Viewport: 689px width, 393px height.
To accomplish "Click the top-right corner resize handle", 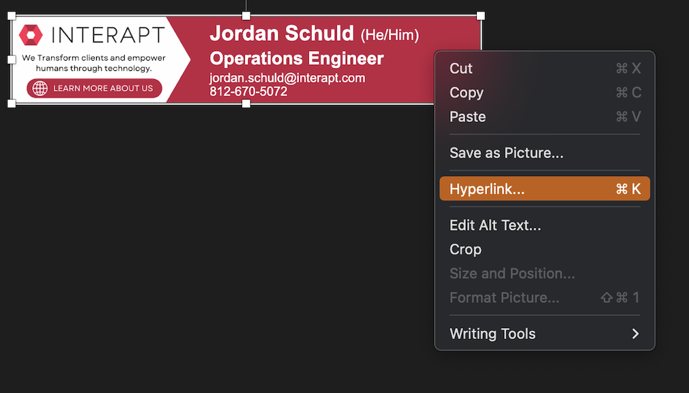I will point(481,16).
